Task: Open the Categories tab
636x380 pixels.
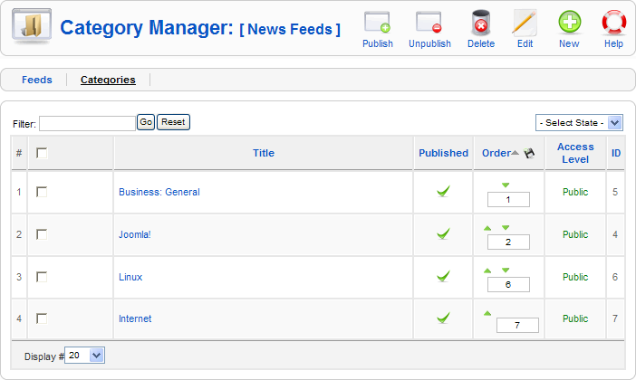Action: (108, 80)
